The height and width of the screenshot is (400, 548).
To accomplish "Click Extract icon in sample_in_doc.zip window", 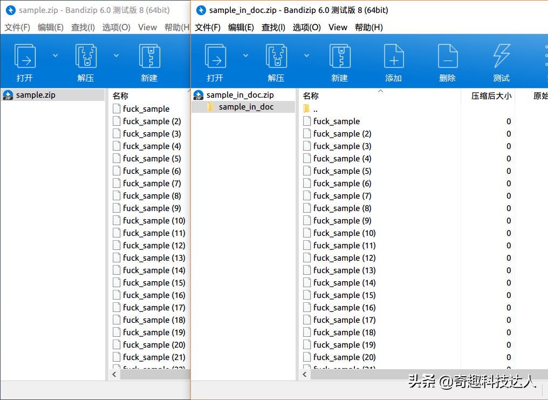I will pos(276,56).
